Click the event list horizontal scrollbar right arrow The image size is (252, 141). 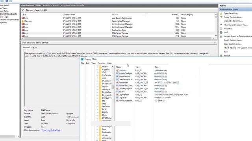click(x=213, y=38)
